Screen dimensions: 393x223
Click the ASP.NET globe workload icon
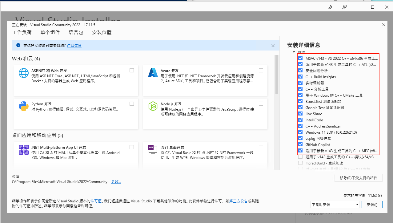(24, 73)
